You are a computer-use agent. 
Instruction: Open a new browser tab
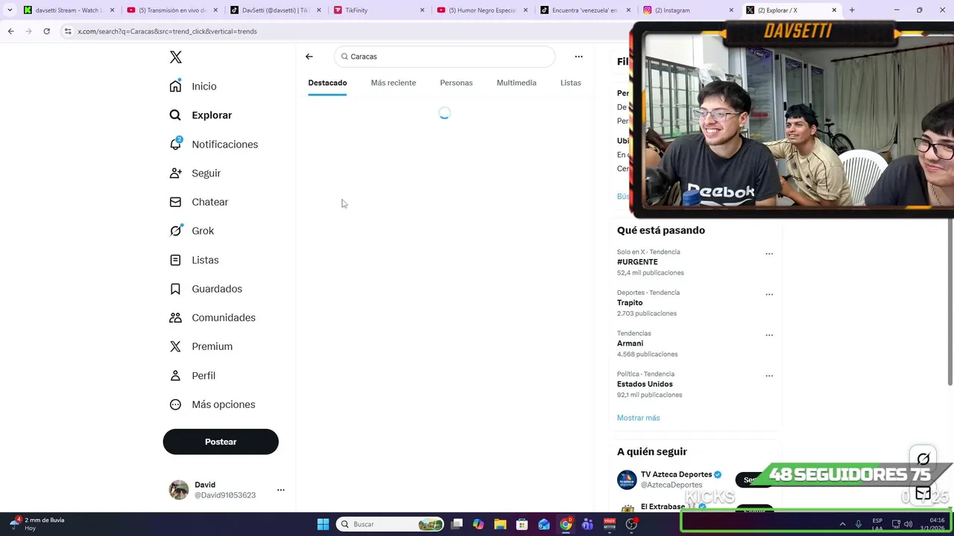point(852,10)
